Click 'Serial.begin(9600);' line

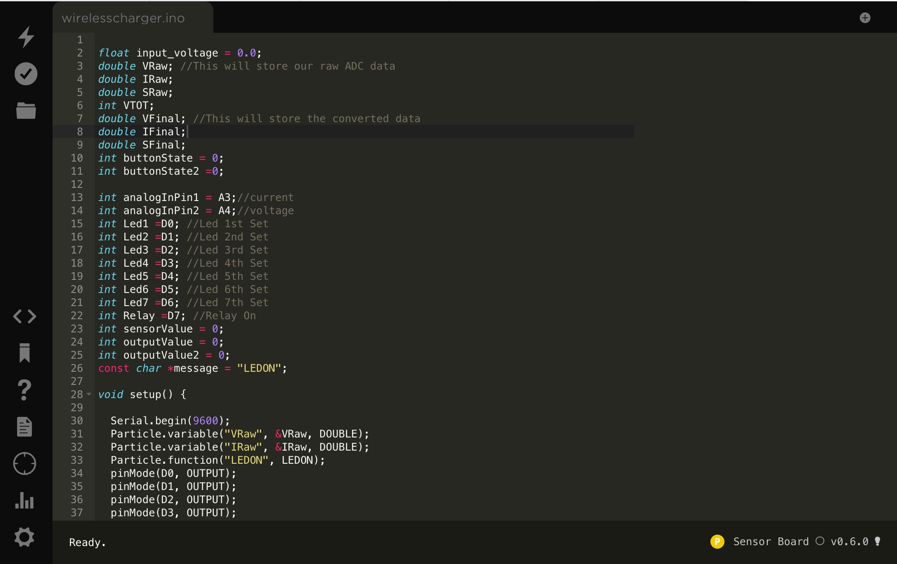(x=170, y=421)
